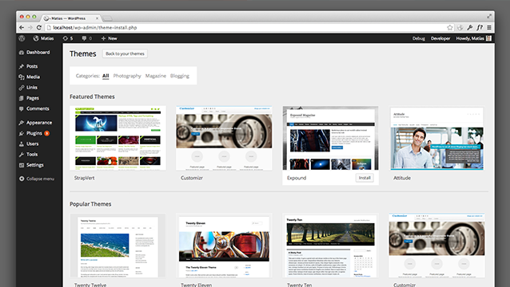Open the Expound theme thumbnail
Screen dimensions: 510x287
pos(330,138)
